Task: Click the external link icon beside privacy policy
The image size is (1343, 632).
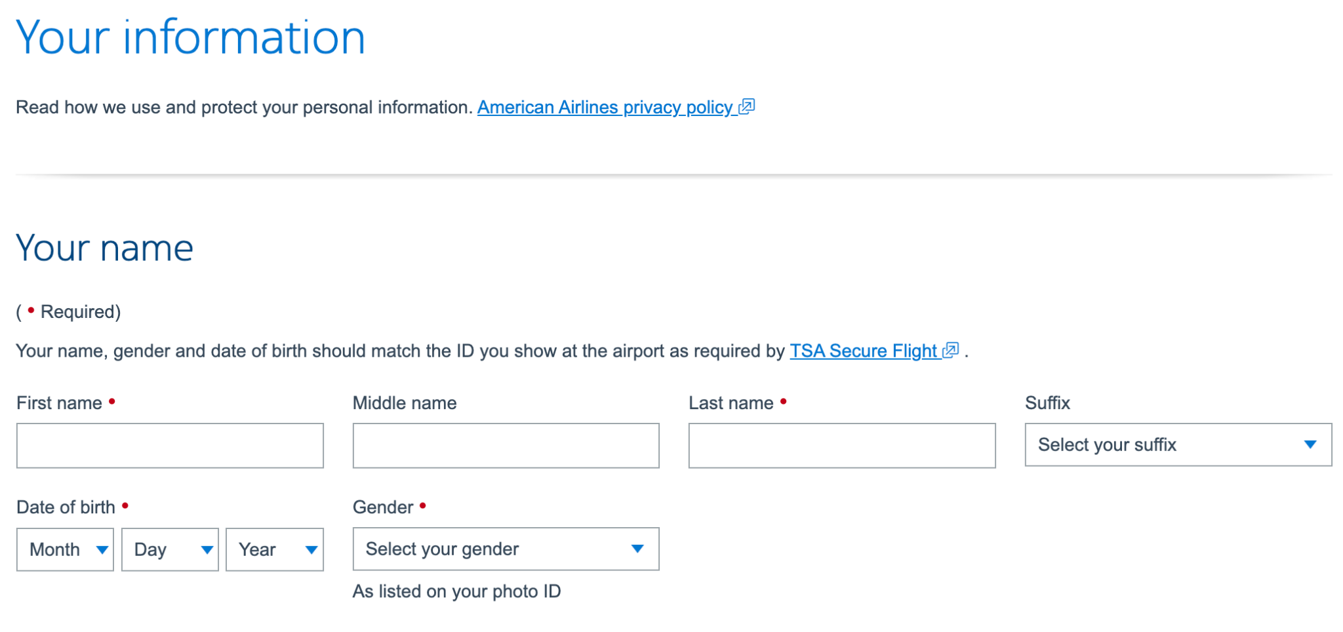Action: pyautogui.click(x=748, y=106)
